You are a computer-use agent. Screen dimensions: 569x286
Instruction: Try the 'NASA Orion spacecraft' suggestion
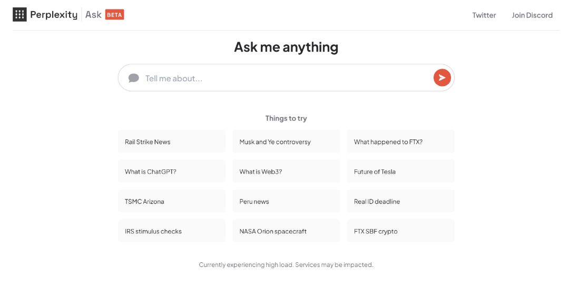(x=286, y=231)
